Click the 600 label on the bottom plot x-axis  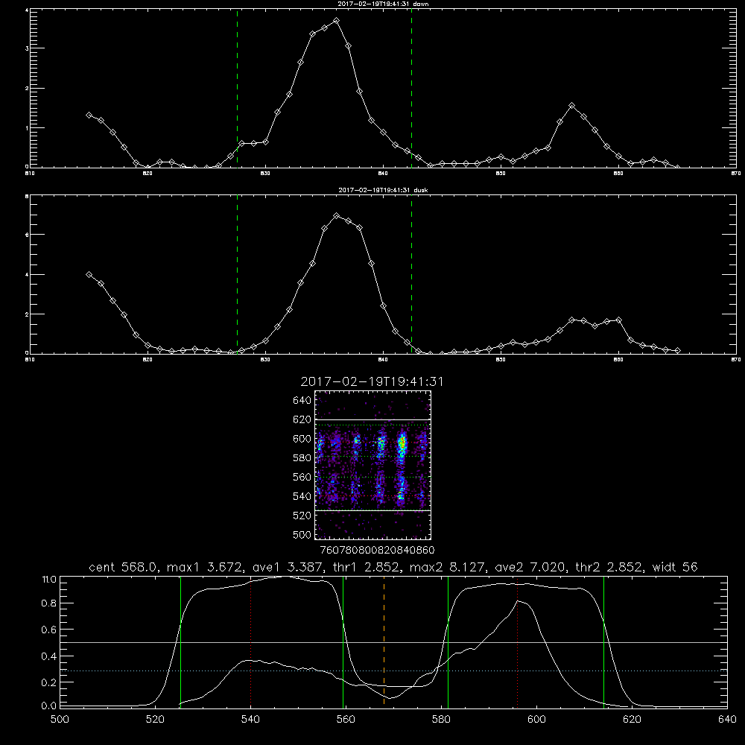pyautogui.click(x=537, y=719)
